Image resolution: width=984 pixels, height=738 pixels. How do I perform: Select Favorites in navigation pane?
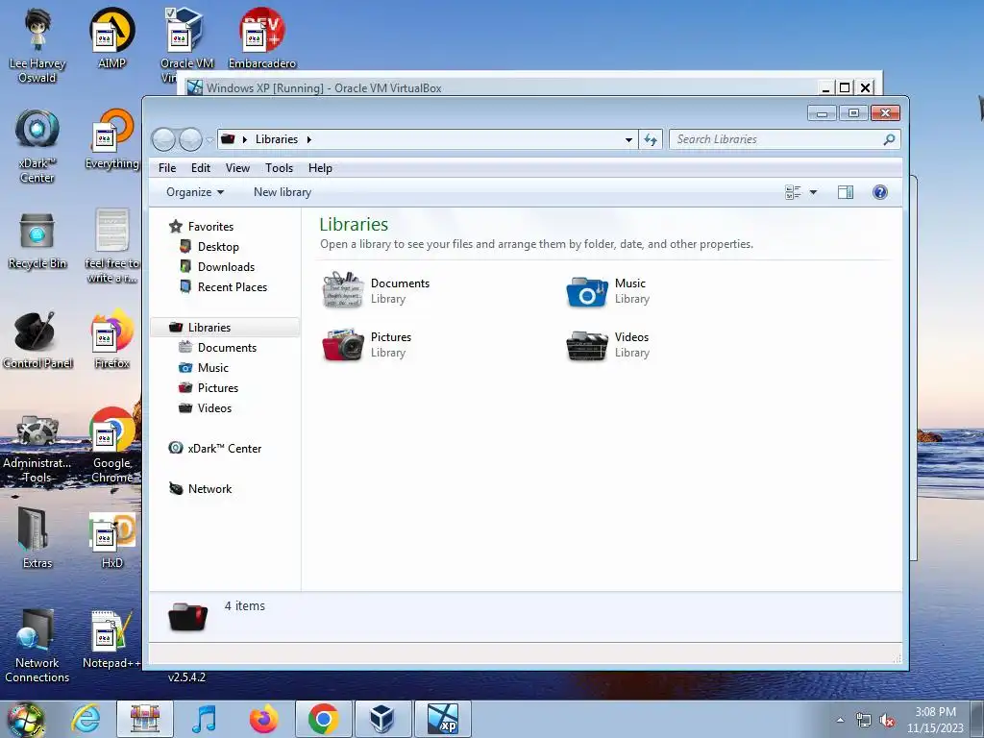pos(202,227)
